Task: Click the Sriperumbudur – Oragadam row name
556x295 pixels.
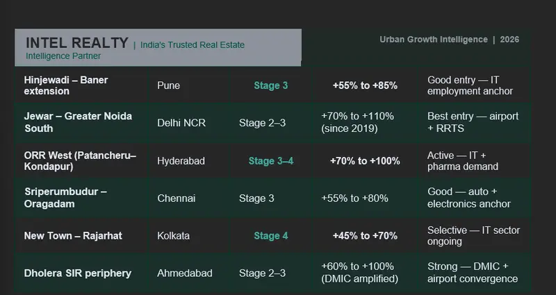Action: 65,198
